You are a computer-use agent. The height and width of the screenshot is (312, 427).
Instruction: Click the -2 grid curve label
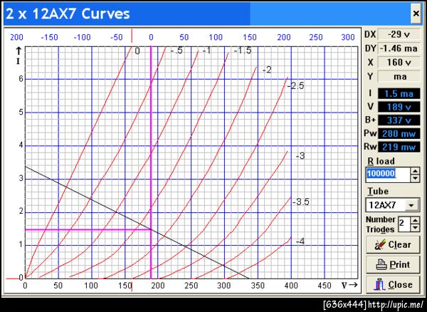tap(267, 70)
